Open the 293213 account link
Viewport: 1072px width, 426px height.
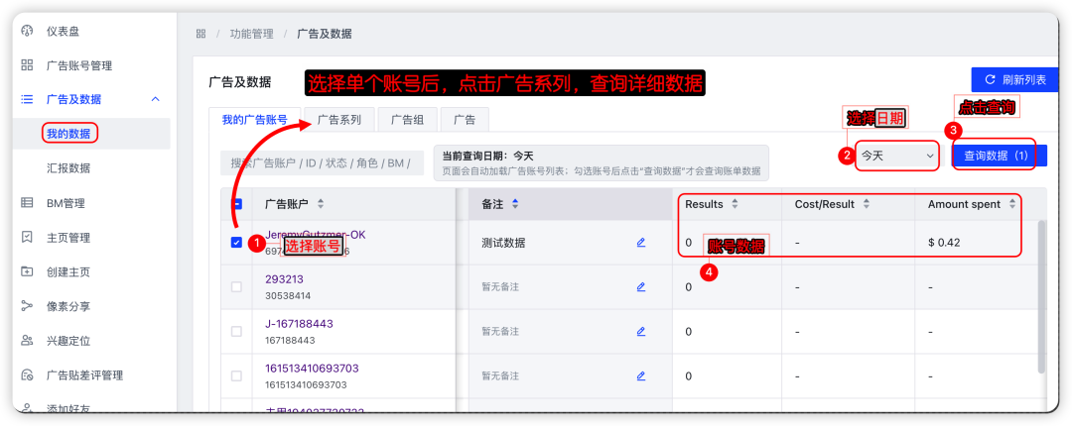tap(285, 279)
